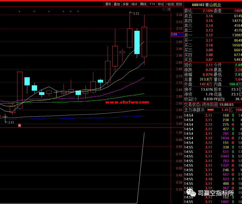The height and width of the screenshot is (204, 242).
Task: Activate the 画线 drawing tool
Action: [x=143, y=4]
